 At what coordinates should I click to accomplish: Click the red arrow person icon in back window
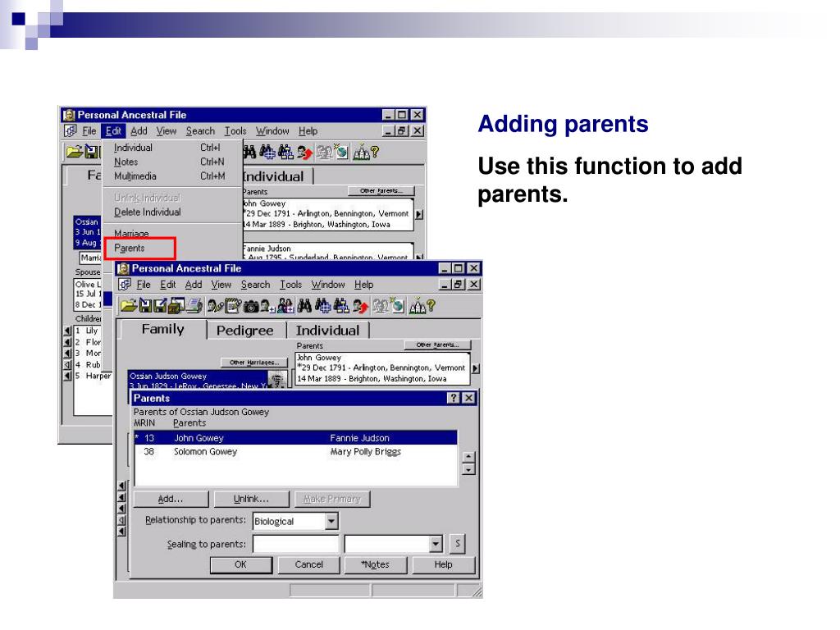305,152
